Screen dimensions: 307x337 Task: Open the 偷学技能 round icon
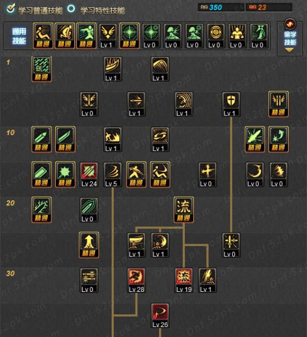[290, 24]
